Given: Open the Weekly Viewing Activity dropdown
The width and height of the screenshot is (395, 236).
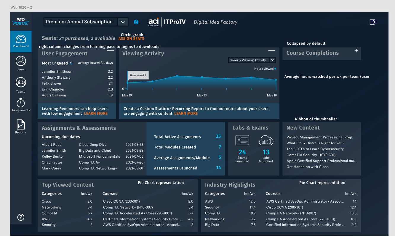Looking at the screenshot, I should pyautogui.click(x=252, y=60).
